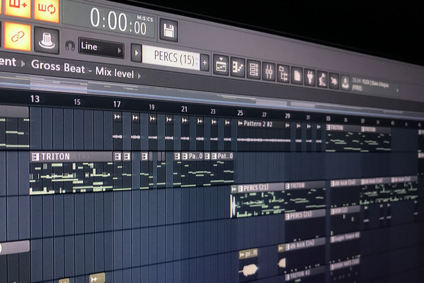424x283 pixels.
Task: Open the Piano roll view icon
Action: [238, 68]
